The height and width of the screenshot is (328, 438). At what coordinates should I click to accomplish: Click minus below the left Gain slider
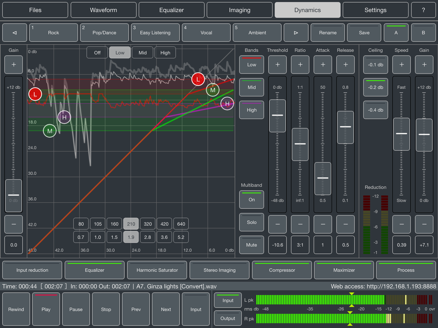[x=13, y=224]
